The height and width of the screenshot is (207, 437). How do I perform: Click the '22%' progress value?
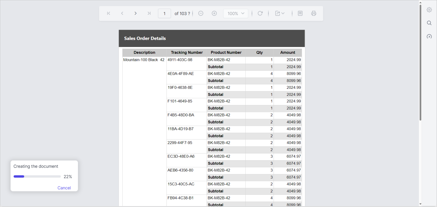pos(68,177)
